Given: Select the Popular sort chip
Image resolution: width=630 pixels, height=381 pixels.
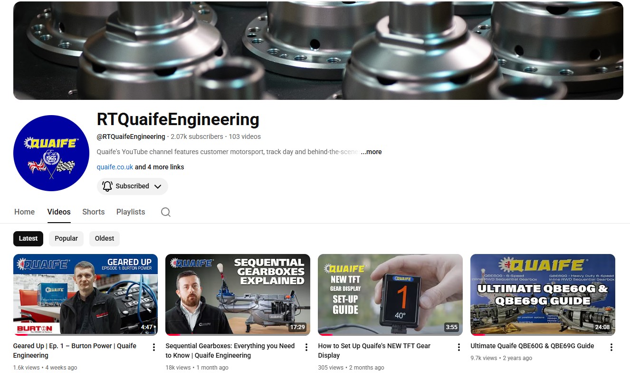Looking at the screenshot, I should [66, 238].
